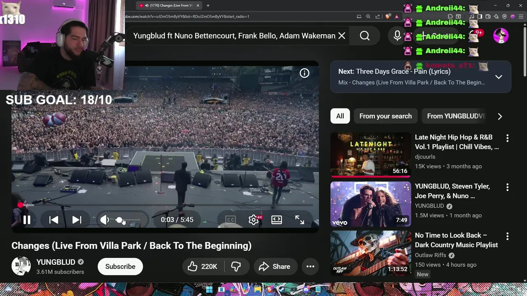
Task: Open the Leo AI sparkle icon
Action: tap(496, 16)
